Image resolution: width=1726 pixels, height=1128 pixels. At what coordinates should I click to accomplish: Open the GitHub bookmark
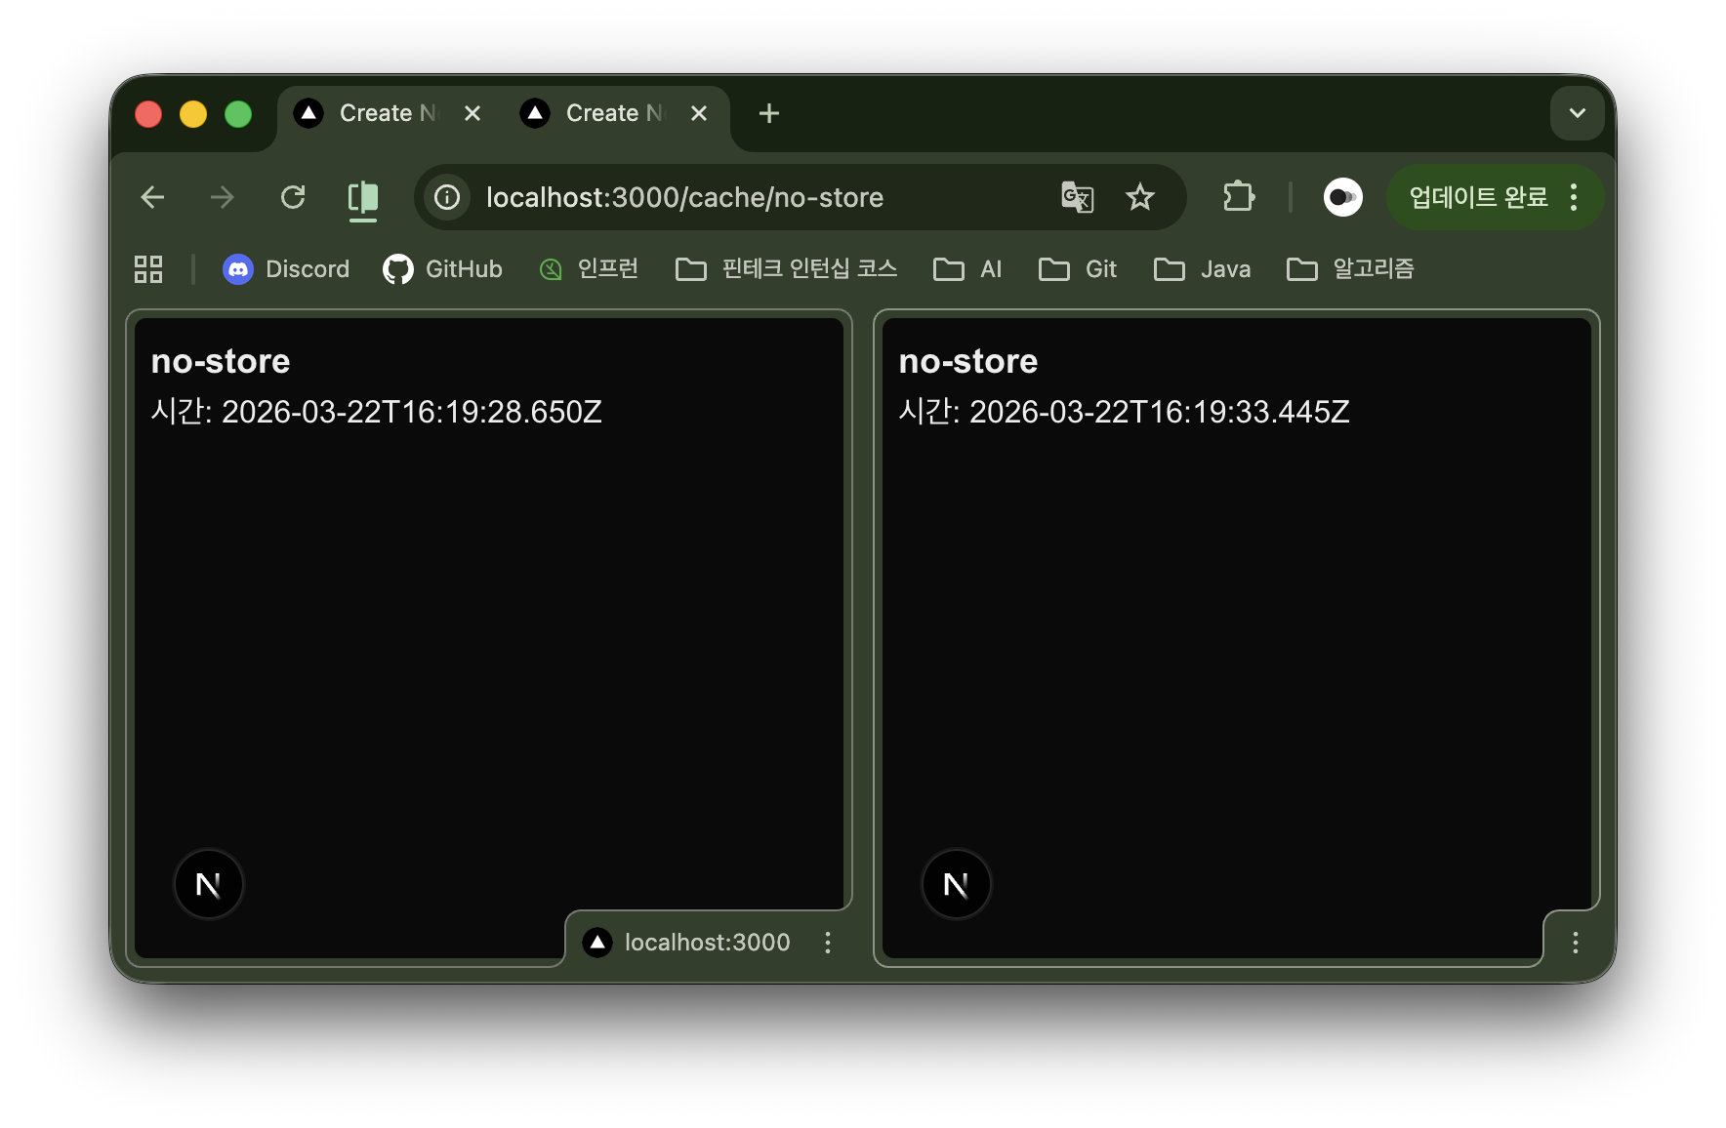[443, 269]
